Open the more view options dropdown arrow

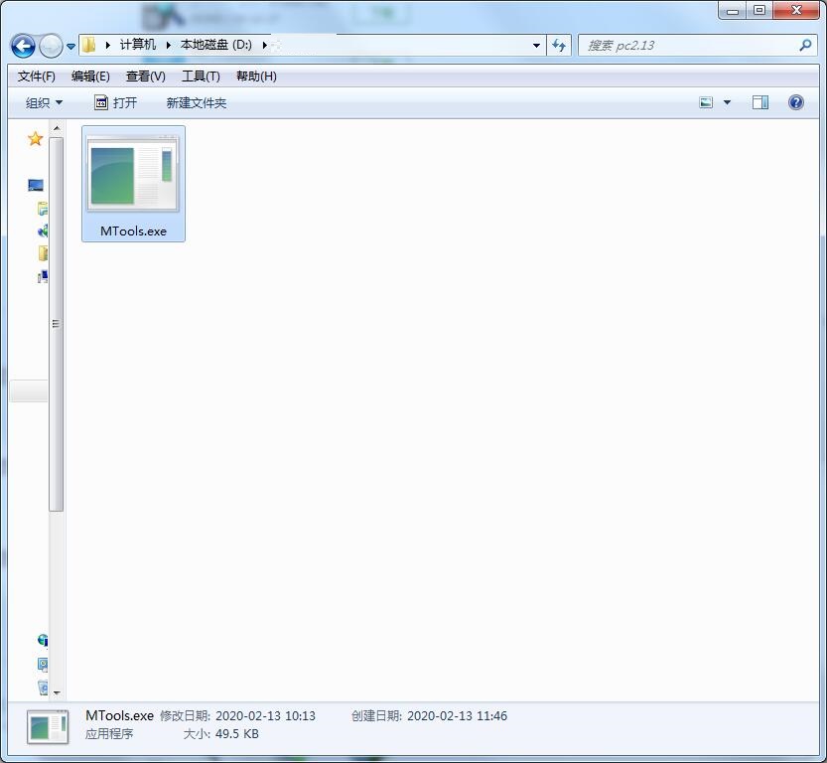coord(727,102)
